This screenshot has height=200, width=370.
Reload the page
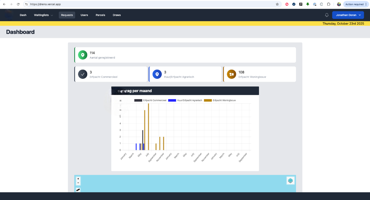coord(18,4)
